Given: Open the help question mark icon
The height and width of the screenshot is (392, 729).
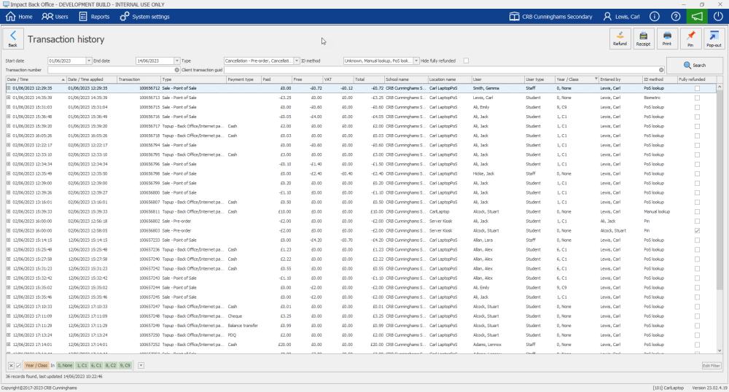Looking at the screenshot, I should 676,16.
